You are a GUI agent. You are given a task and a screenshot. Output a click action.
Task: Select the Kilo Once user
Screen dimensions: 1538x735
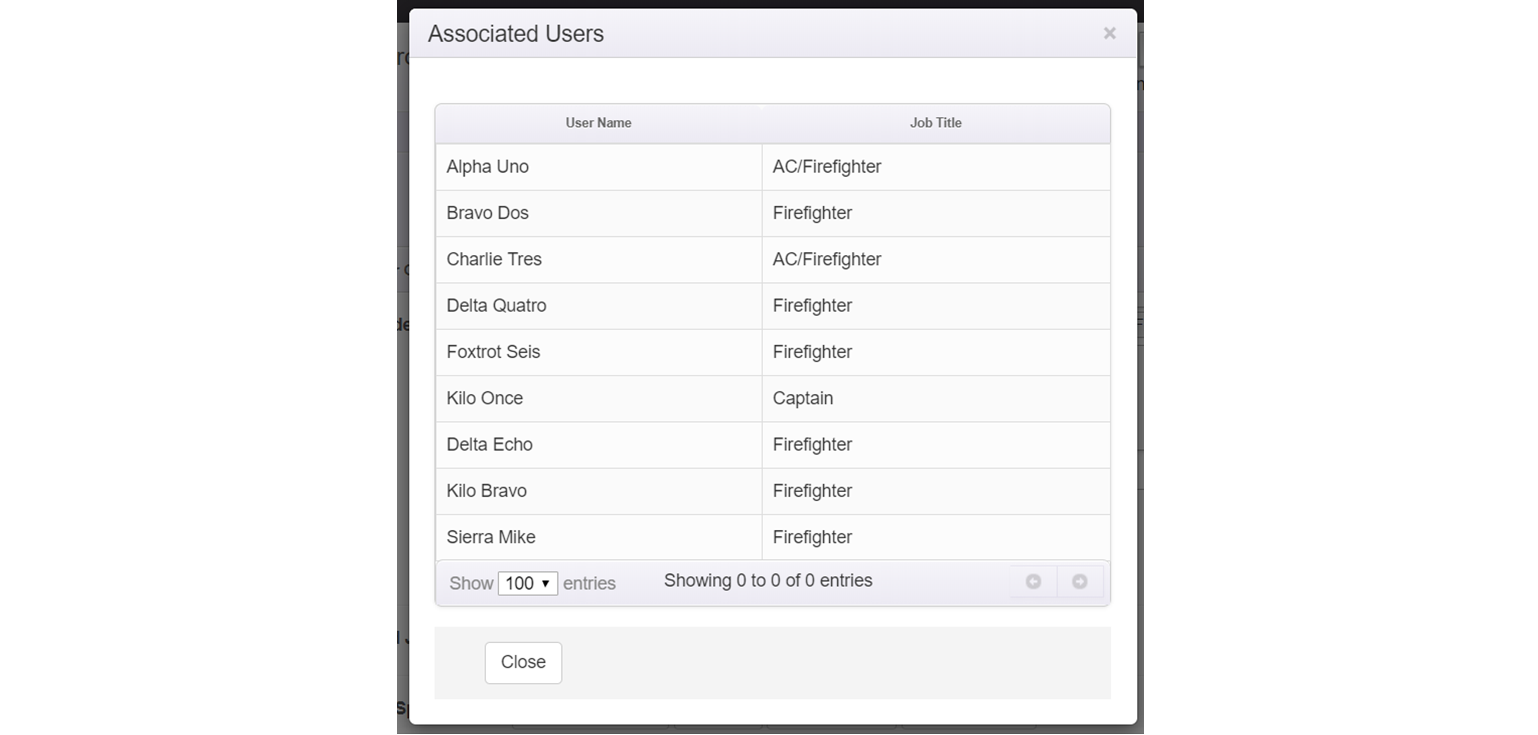484,398
